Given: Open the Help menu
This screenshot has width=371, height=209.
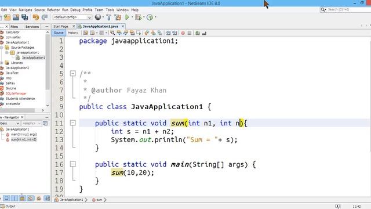Looking at the screenshot, I should 135,10.
